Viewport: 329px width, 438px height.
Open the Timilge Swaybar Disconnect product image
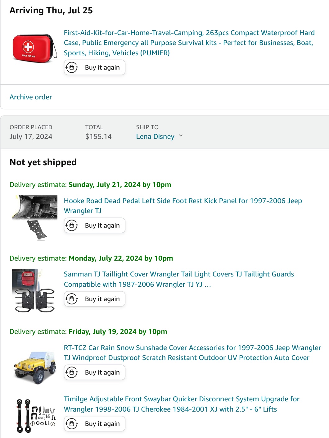[x=35, y=416]
